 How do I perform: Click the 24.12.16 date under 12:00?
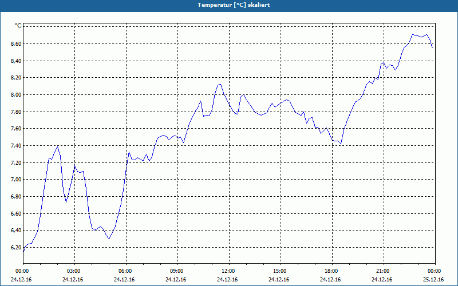(227, 280)
